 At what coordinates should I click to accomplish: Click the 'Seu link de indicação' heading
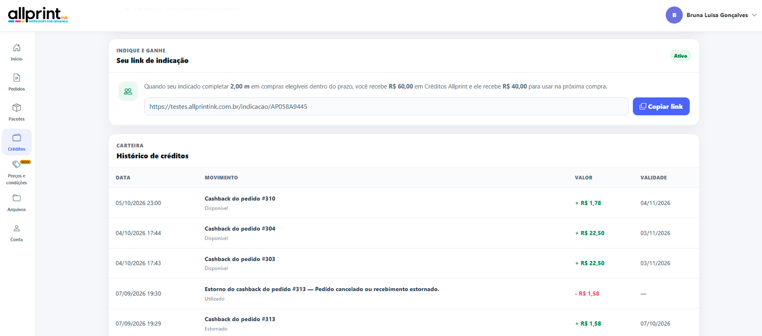(152, 60)
